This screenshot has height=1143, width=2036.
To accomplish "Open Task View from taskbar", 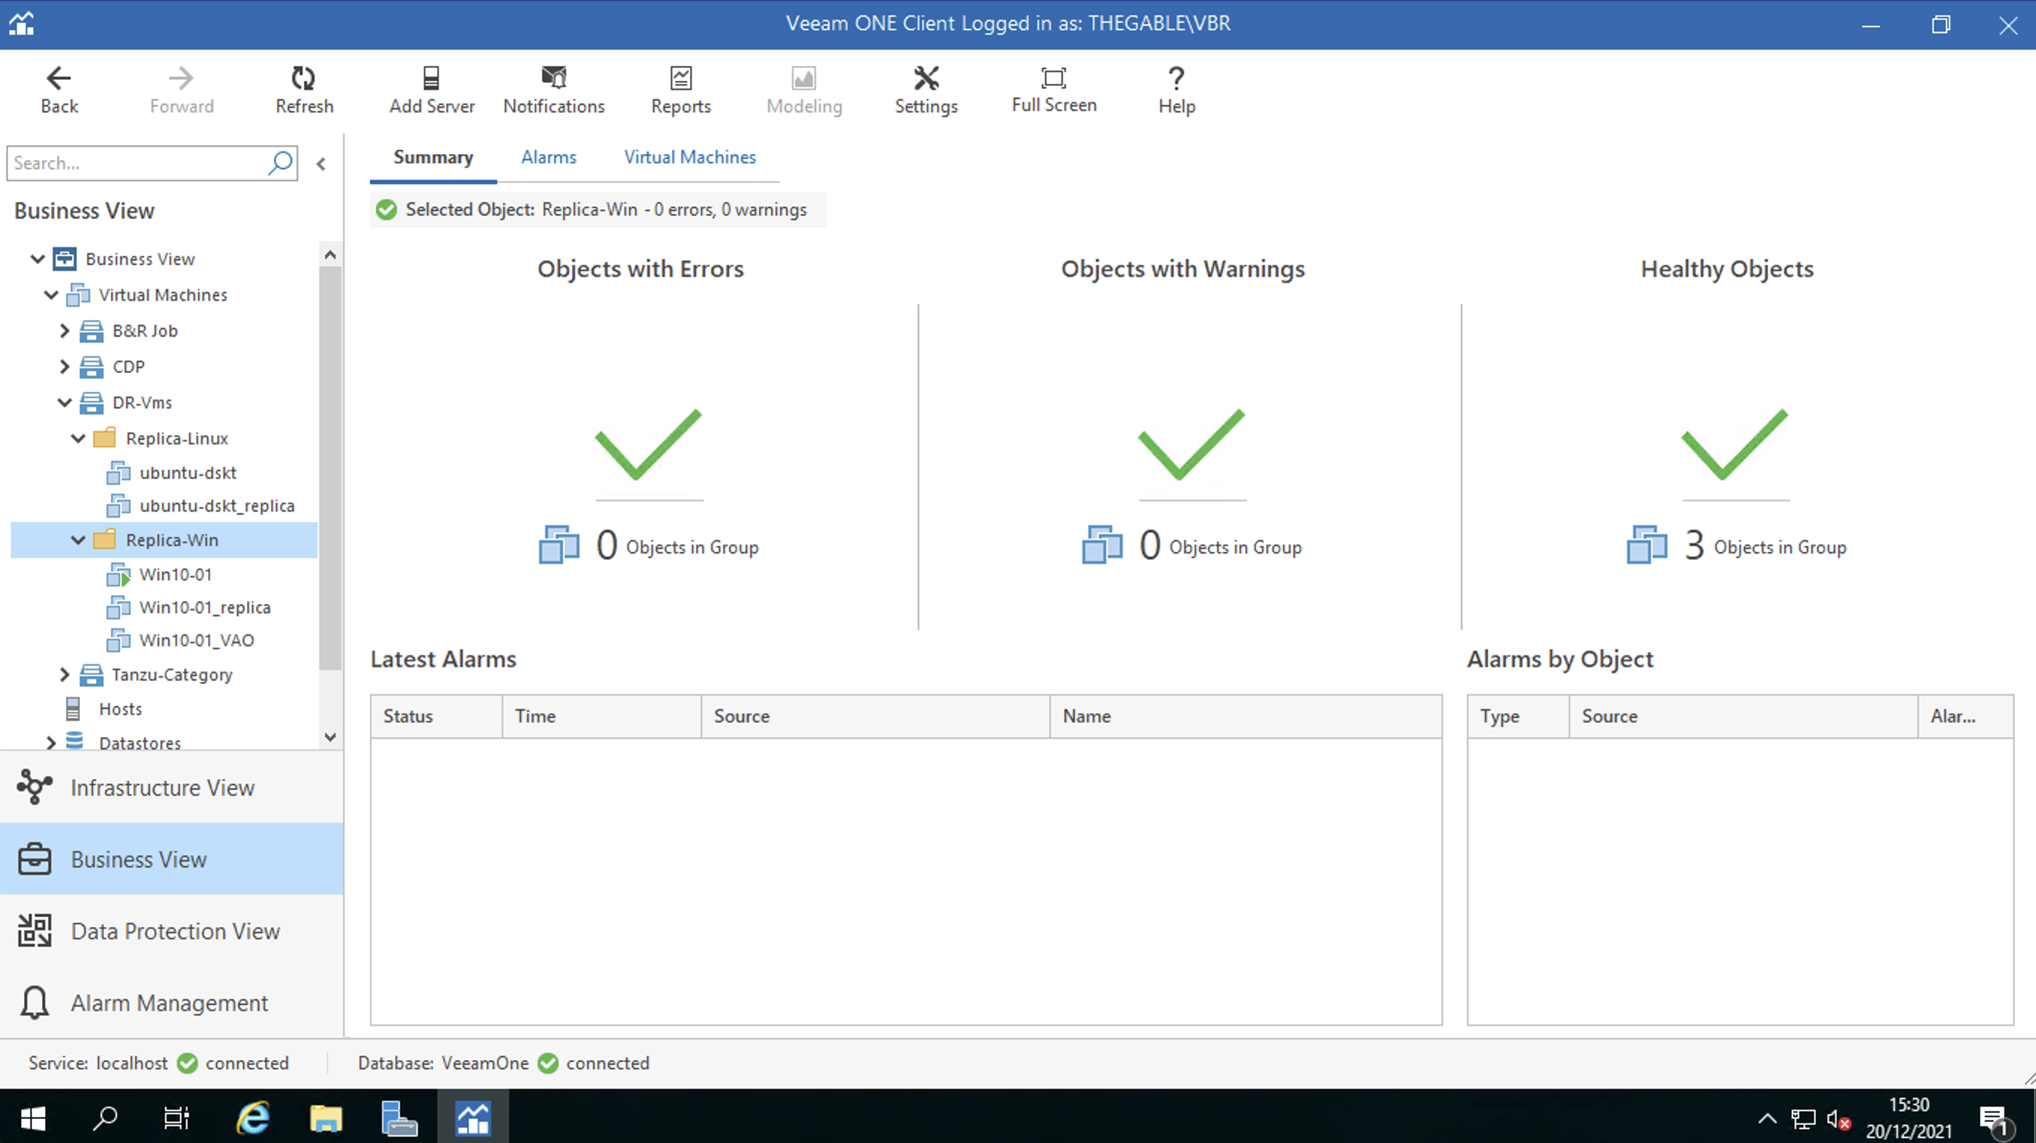I will click(176, 1117).
